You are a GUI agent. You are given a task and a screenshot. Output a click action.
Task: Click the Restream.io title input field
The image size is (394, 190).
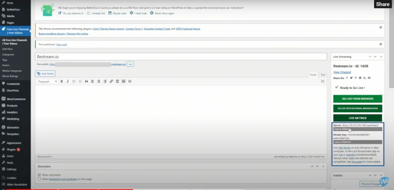click(181, 57)
